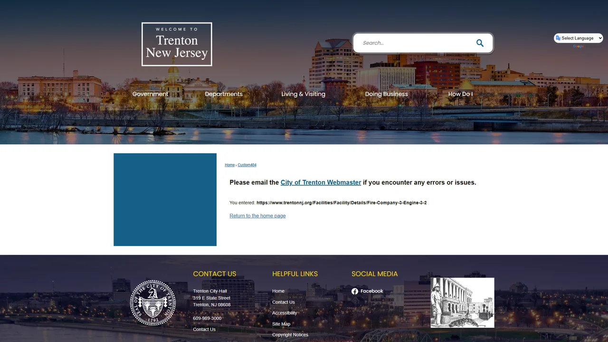This screenshot has width=608, height=342.
Task: Click the Welcome to Trenton New Jersey logo
Action: pyautogui.click(x=177, y=44)
